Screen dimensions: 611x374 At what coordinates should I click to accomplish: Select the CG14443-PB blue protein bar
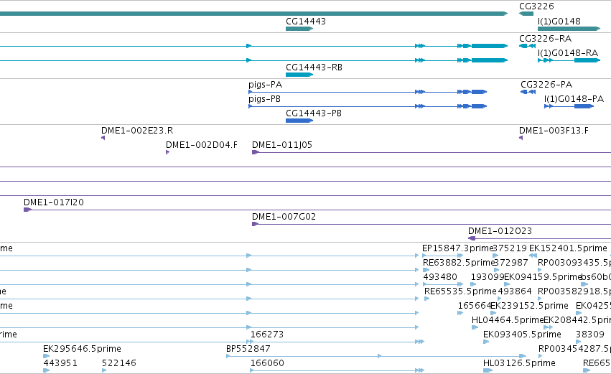(x=299, y=121)
